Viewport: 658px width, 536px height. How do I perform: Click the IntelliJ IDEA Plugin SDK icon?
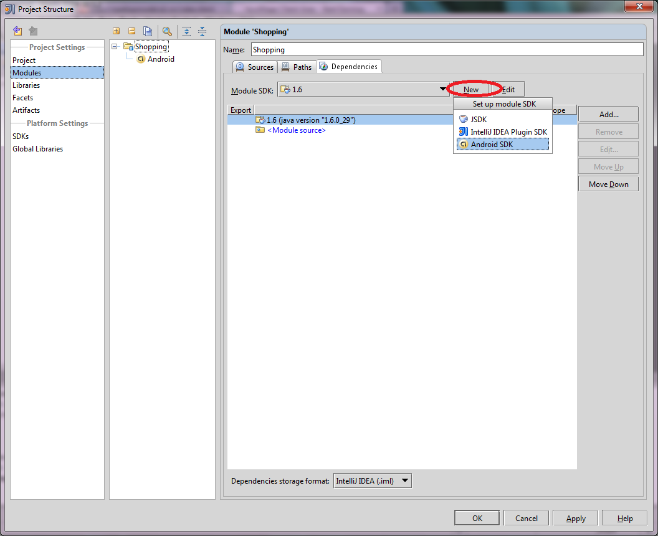click(x=464, y=132)
